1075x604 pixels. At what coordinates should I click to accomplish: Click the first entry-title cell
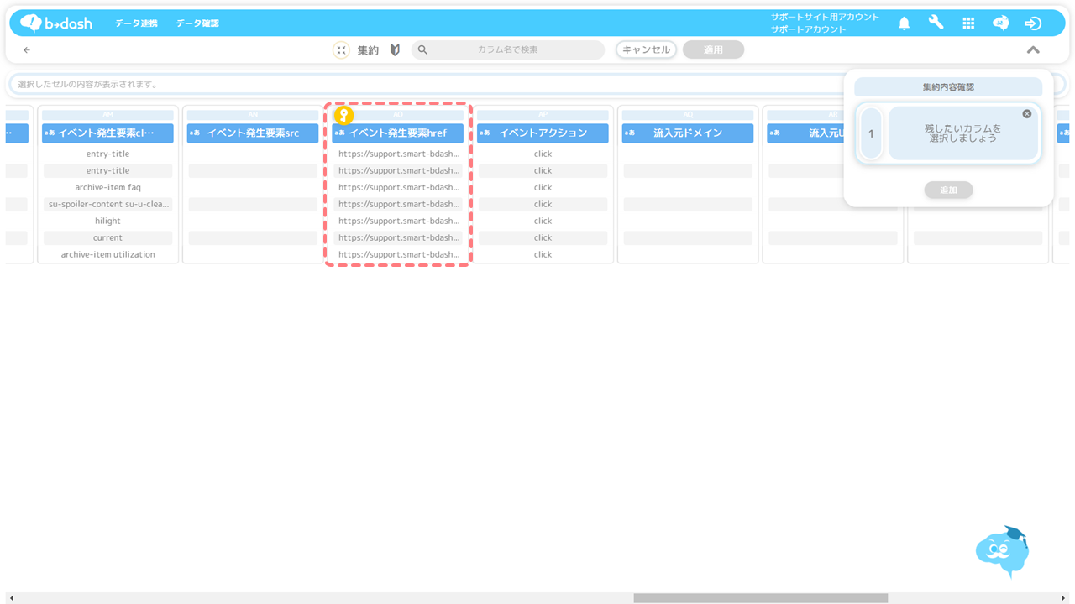pyautogui.click(x=107, y=154)
